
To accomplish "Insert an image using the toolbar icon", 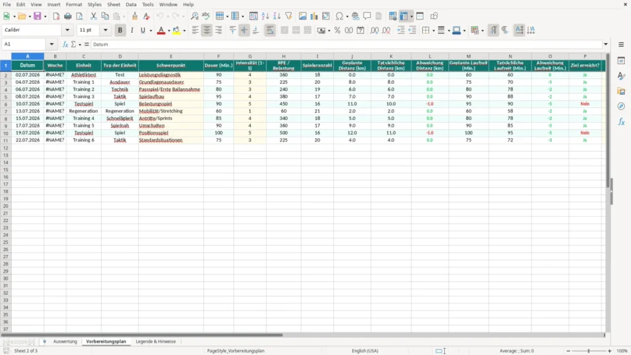I will point(303,16).
